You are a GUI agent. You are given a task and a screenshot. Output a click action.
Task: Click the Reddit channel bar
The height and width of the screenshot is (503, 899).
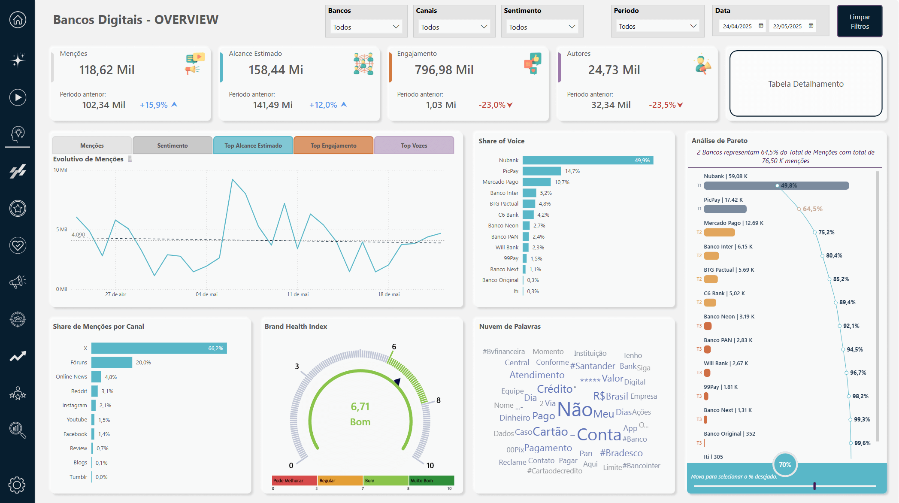94,391
